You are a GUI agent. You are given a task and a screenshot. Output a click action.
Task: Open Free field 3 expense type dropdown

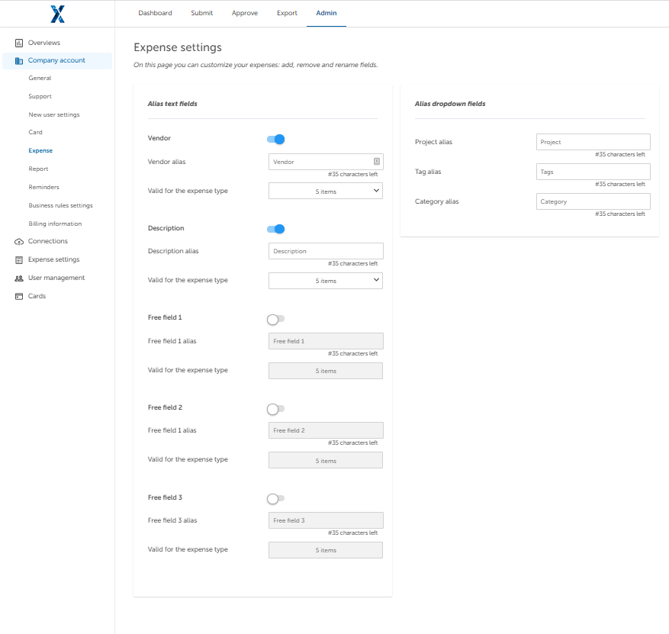(x=326, y=550)
